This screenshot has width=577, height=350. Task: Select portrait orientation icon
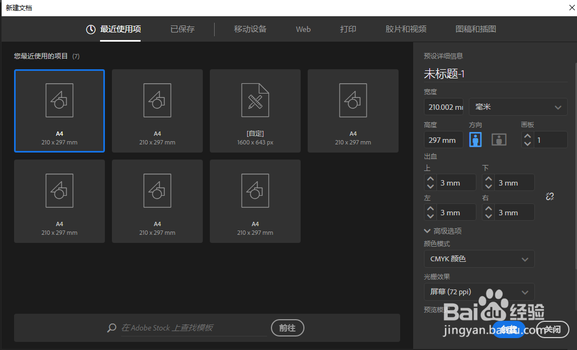click(x=475, y=140)
